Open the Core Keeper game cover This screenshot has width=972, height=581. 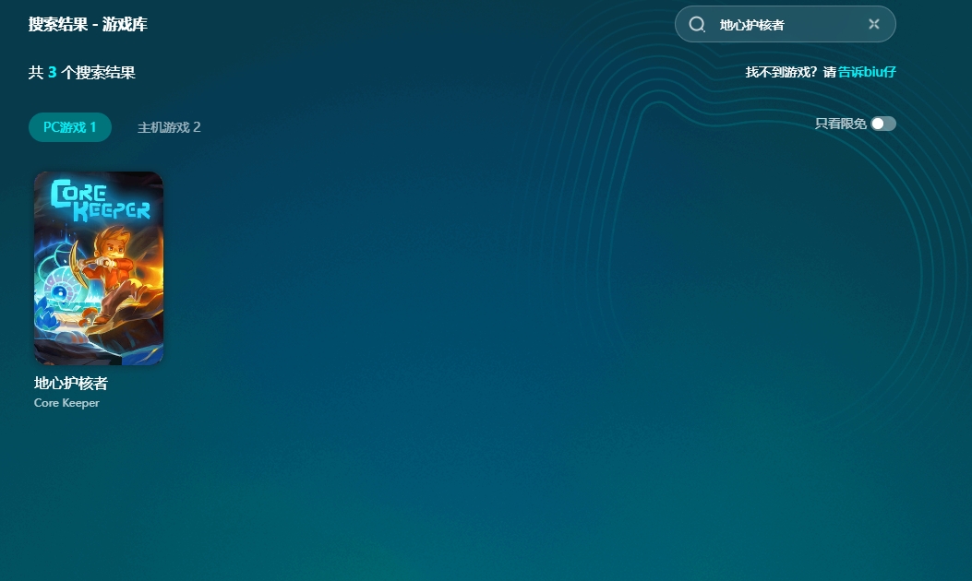(x=99, y=268)
